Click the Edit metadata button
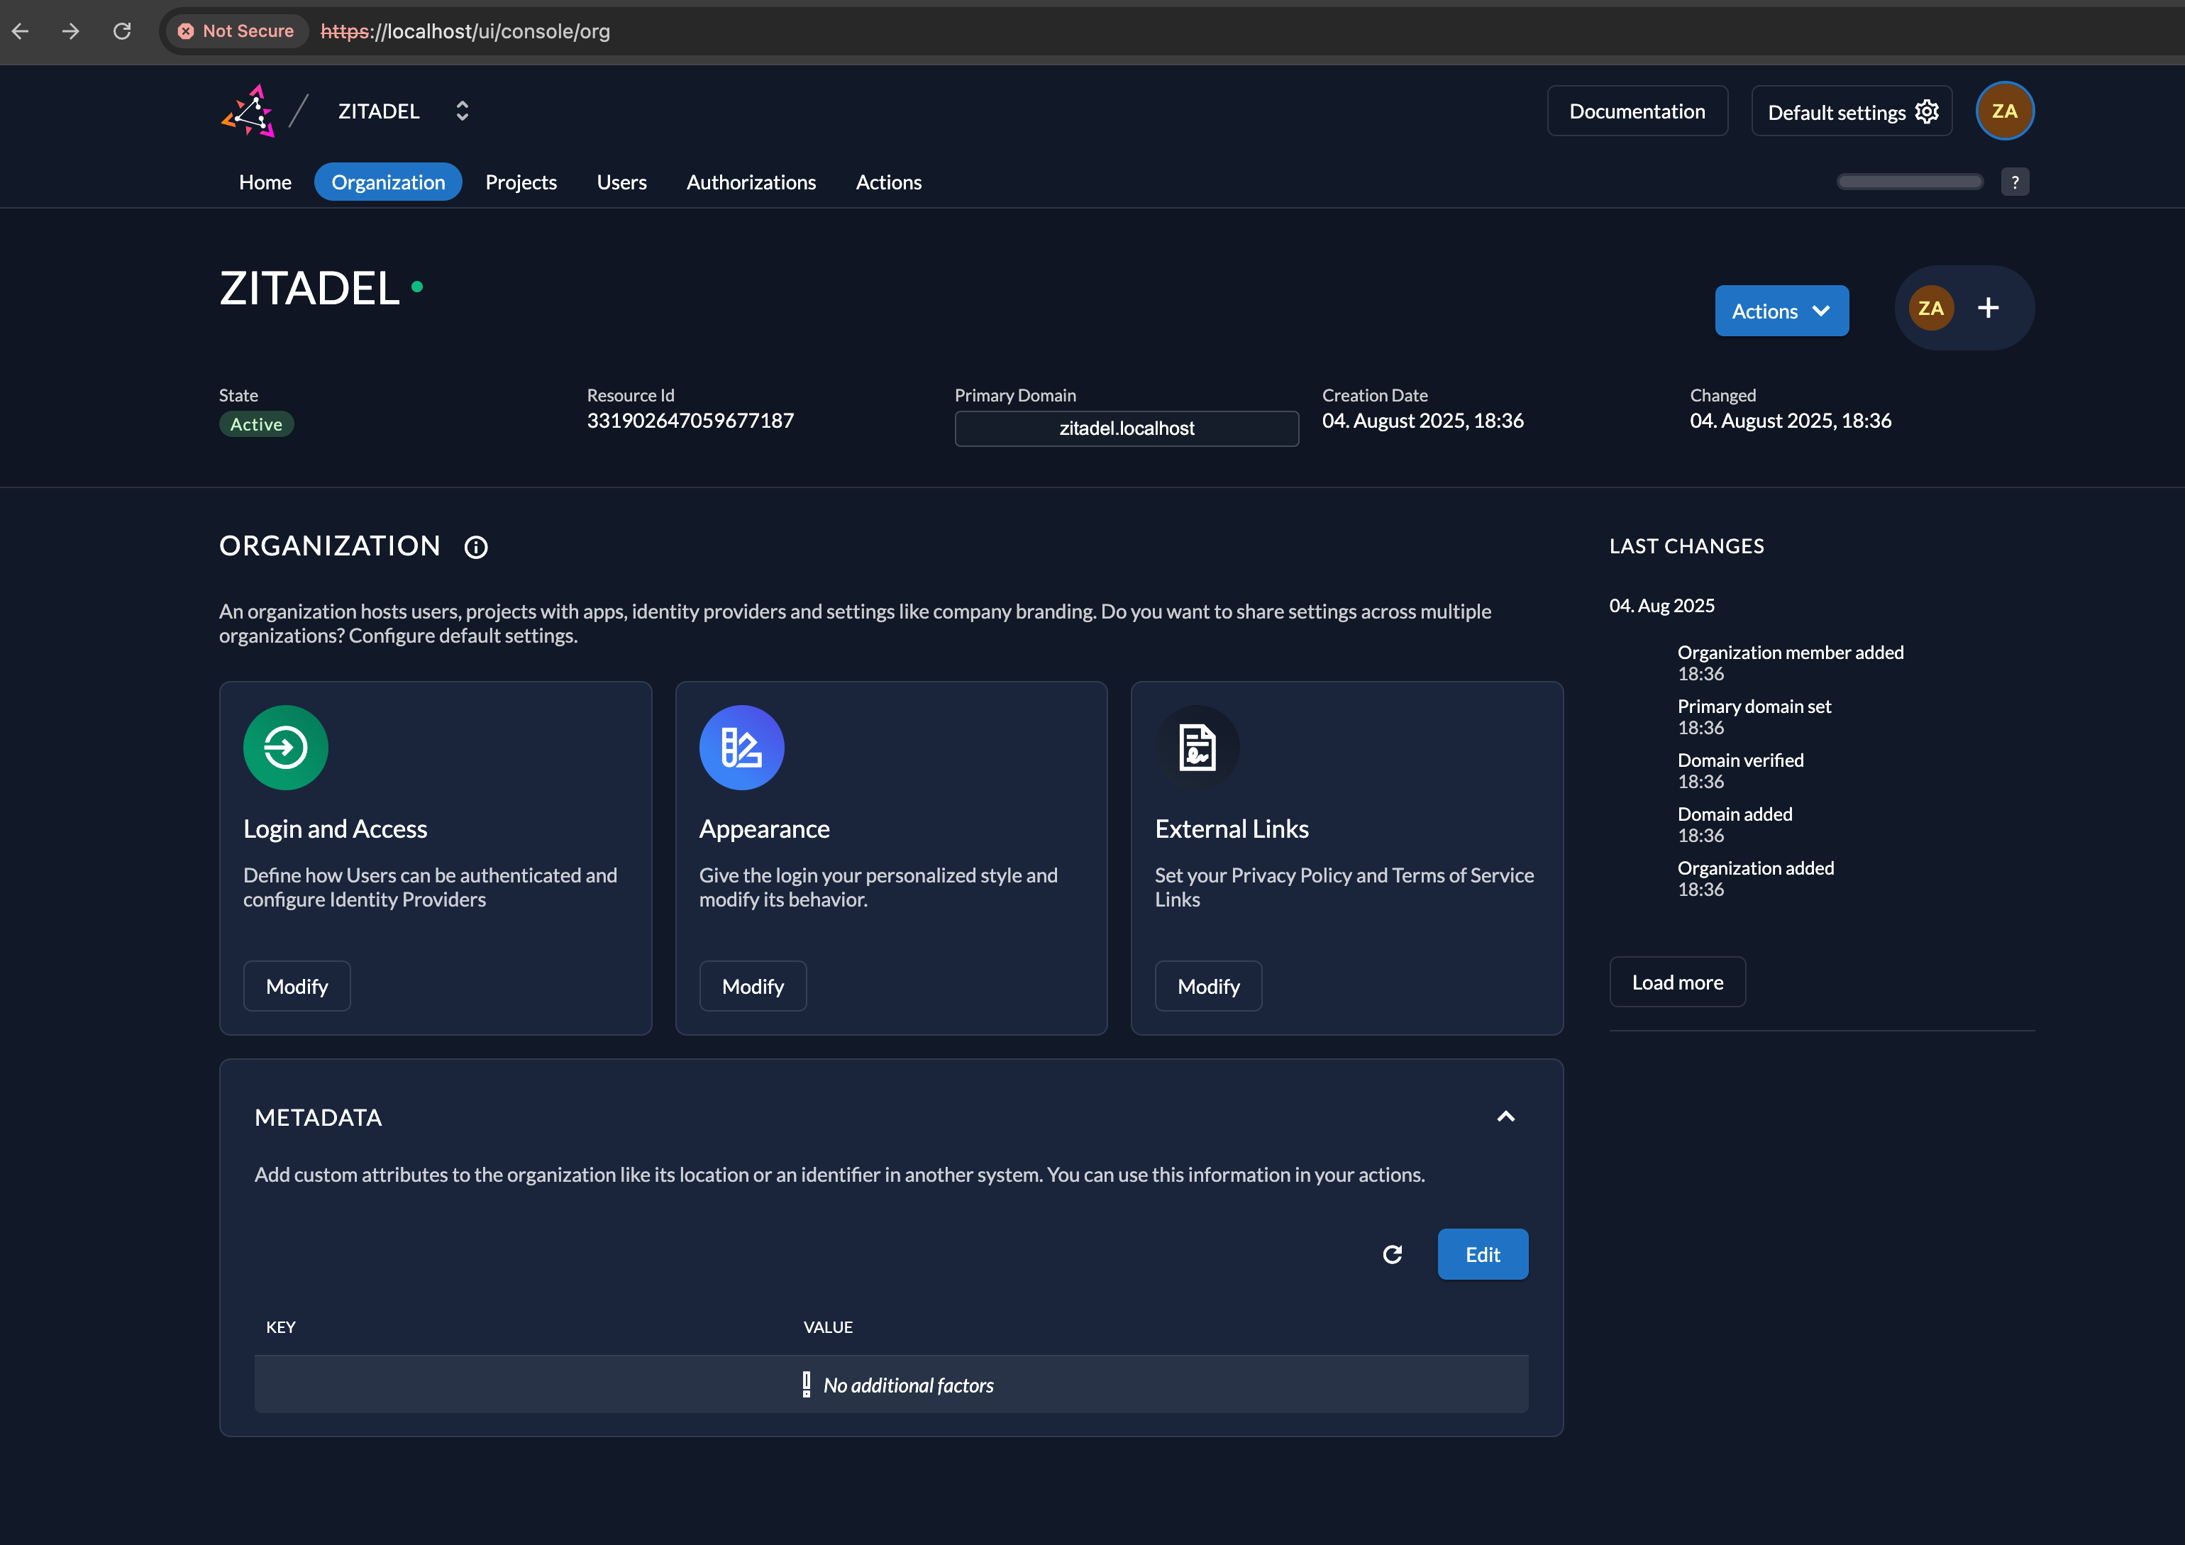2185x1545 pixels. [1483, 1255]
